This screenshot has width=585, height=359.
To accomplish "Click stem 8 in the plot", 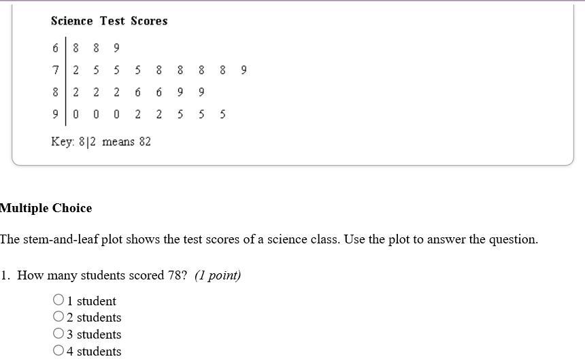I will [x=56, y=92].
